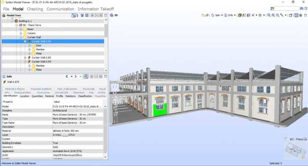Open the Quantities tab in Info panel
The width and height of the screenshot is (308, 166).
click(x=37, y=96)
